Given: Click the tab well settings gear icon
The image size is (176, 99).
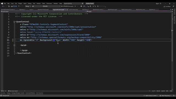Looking at the screenshot, I should tap(172, 10).
